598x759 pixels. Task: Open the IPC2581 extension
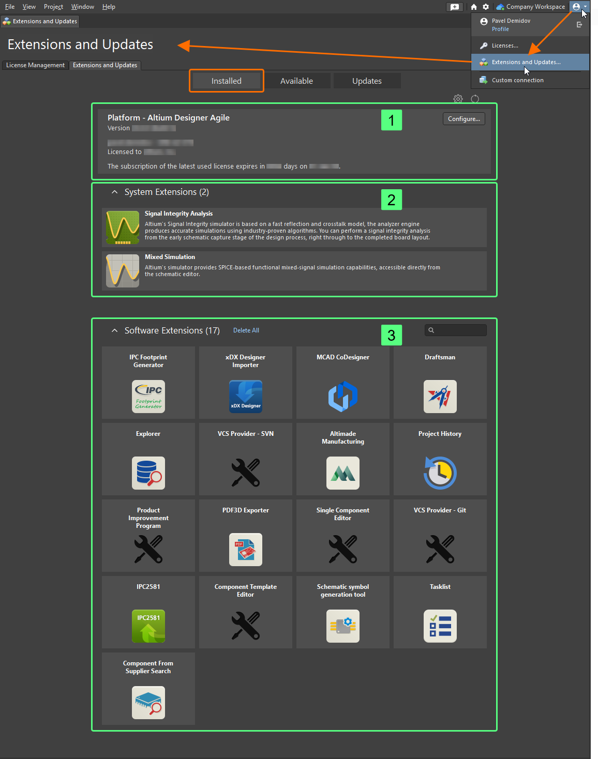point(148,626)
